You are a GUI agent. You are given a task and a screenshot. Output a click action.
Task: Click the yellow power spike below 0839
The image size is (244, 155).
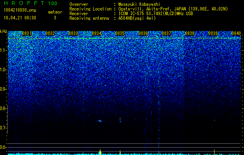click(214, 152)
